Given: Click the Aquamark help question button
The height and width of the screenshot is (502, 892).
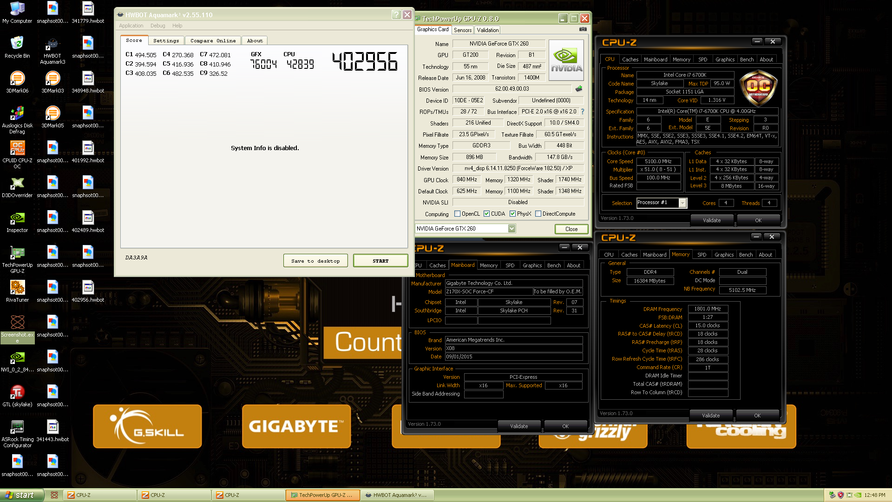Looking at the screenshot, I should [396, 15].
